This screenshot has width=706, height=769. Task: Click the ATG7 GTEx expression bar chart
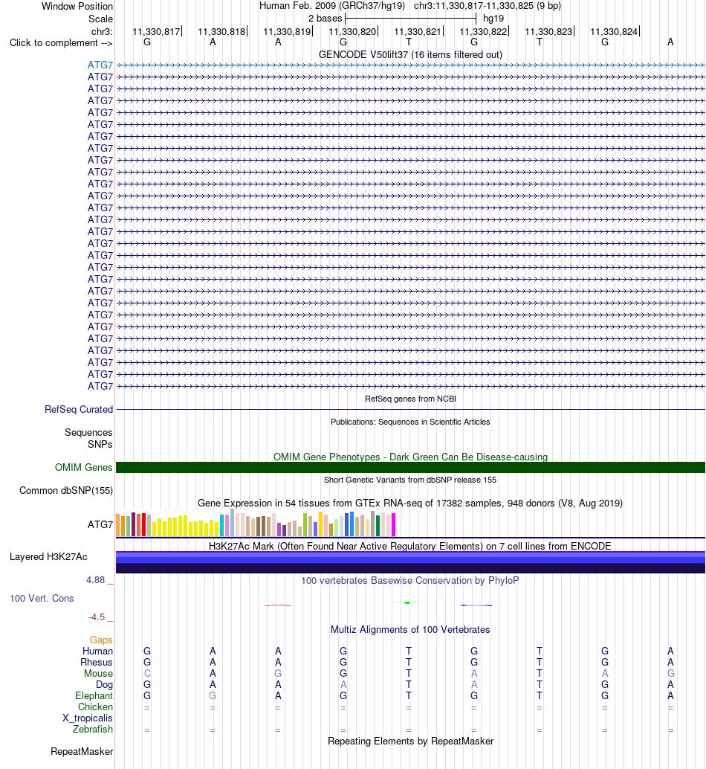pos(256,523)
